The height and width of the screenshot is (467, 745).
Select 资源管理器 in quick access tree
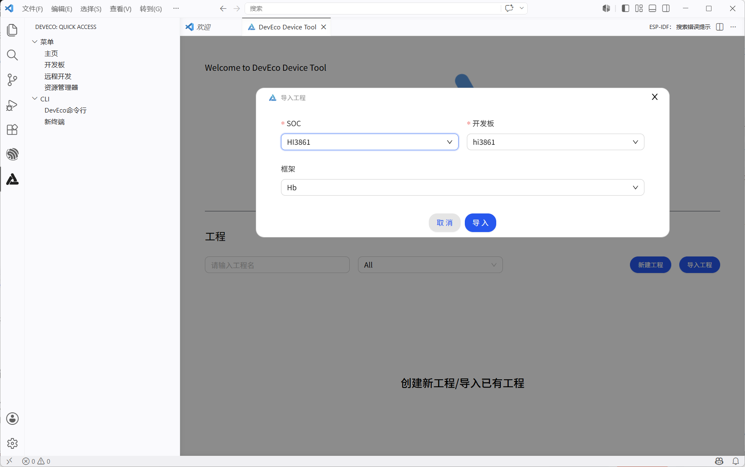[61, 88]
